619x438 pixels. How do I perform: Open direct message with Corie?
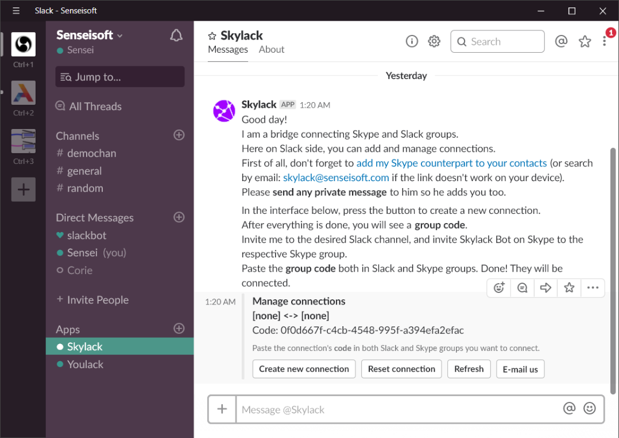(75, 271)
